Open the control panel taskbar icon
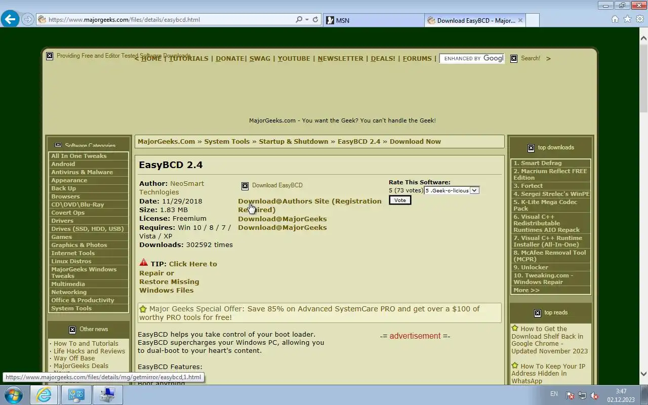 click(76, 395)
